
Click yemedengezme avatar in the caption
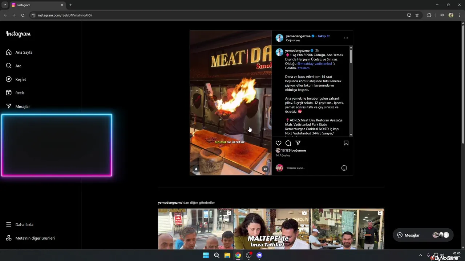click(279, 52)
